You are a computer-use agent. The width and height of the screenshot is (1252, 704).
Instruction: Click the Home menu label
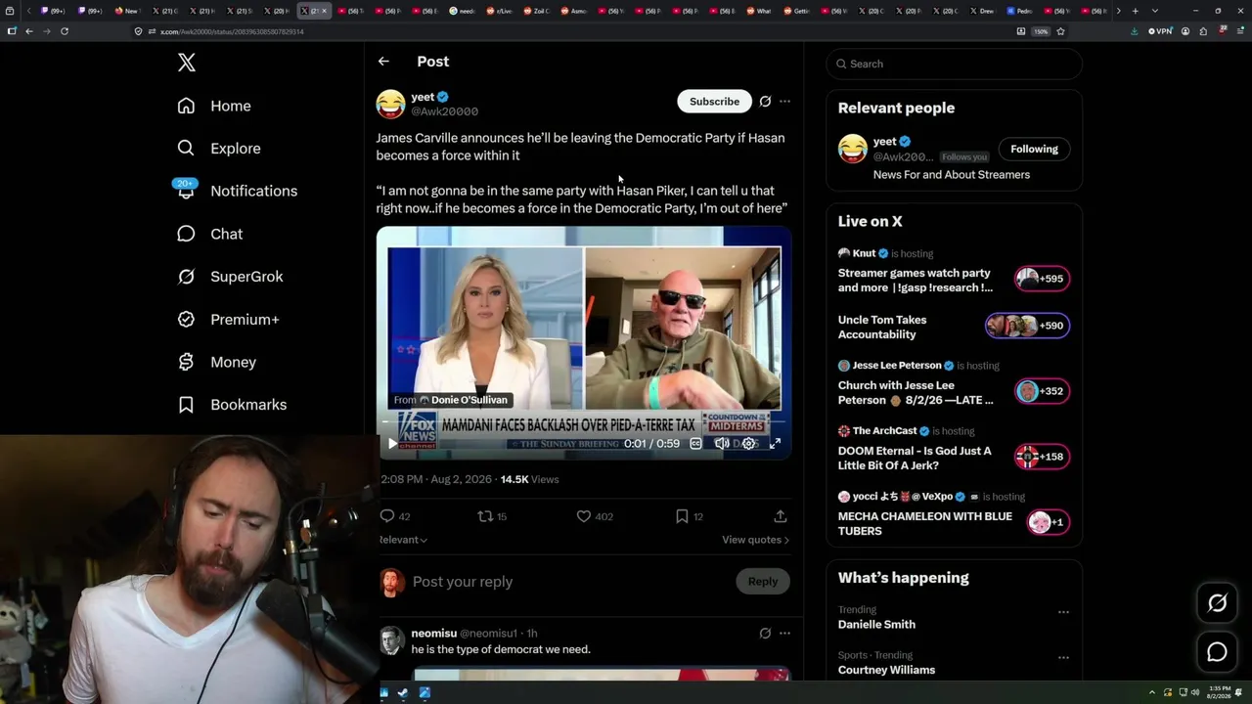coord(231,106)
